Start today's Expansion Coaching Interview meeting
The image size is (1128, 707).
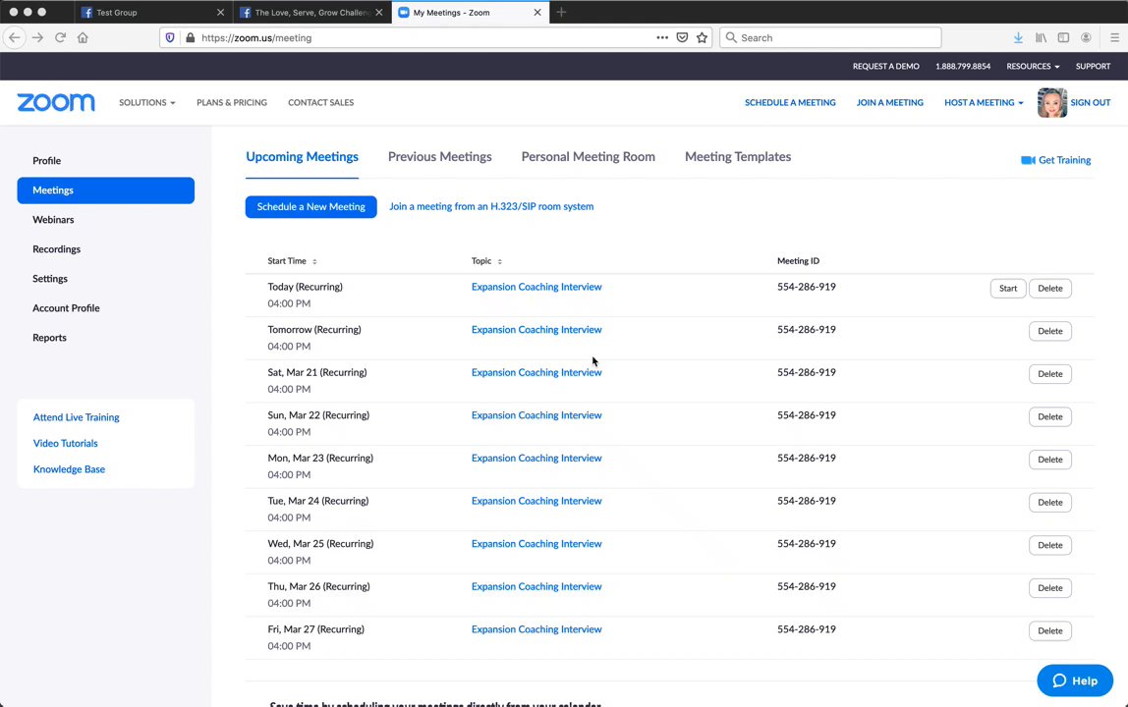[x=1008, y=289]
